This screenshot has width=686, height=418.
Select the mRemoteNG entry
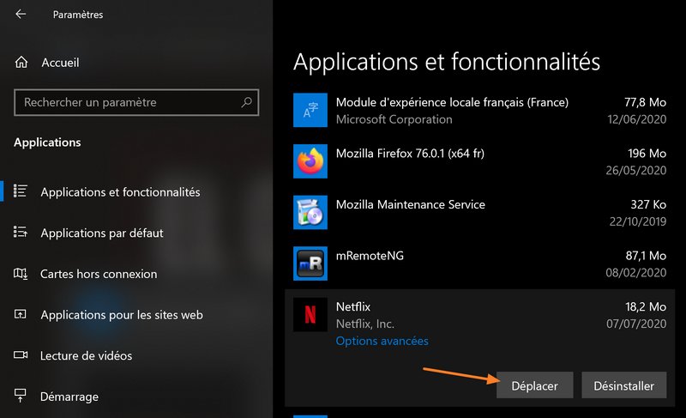click(x=480, y=264)
